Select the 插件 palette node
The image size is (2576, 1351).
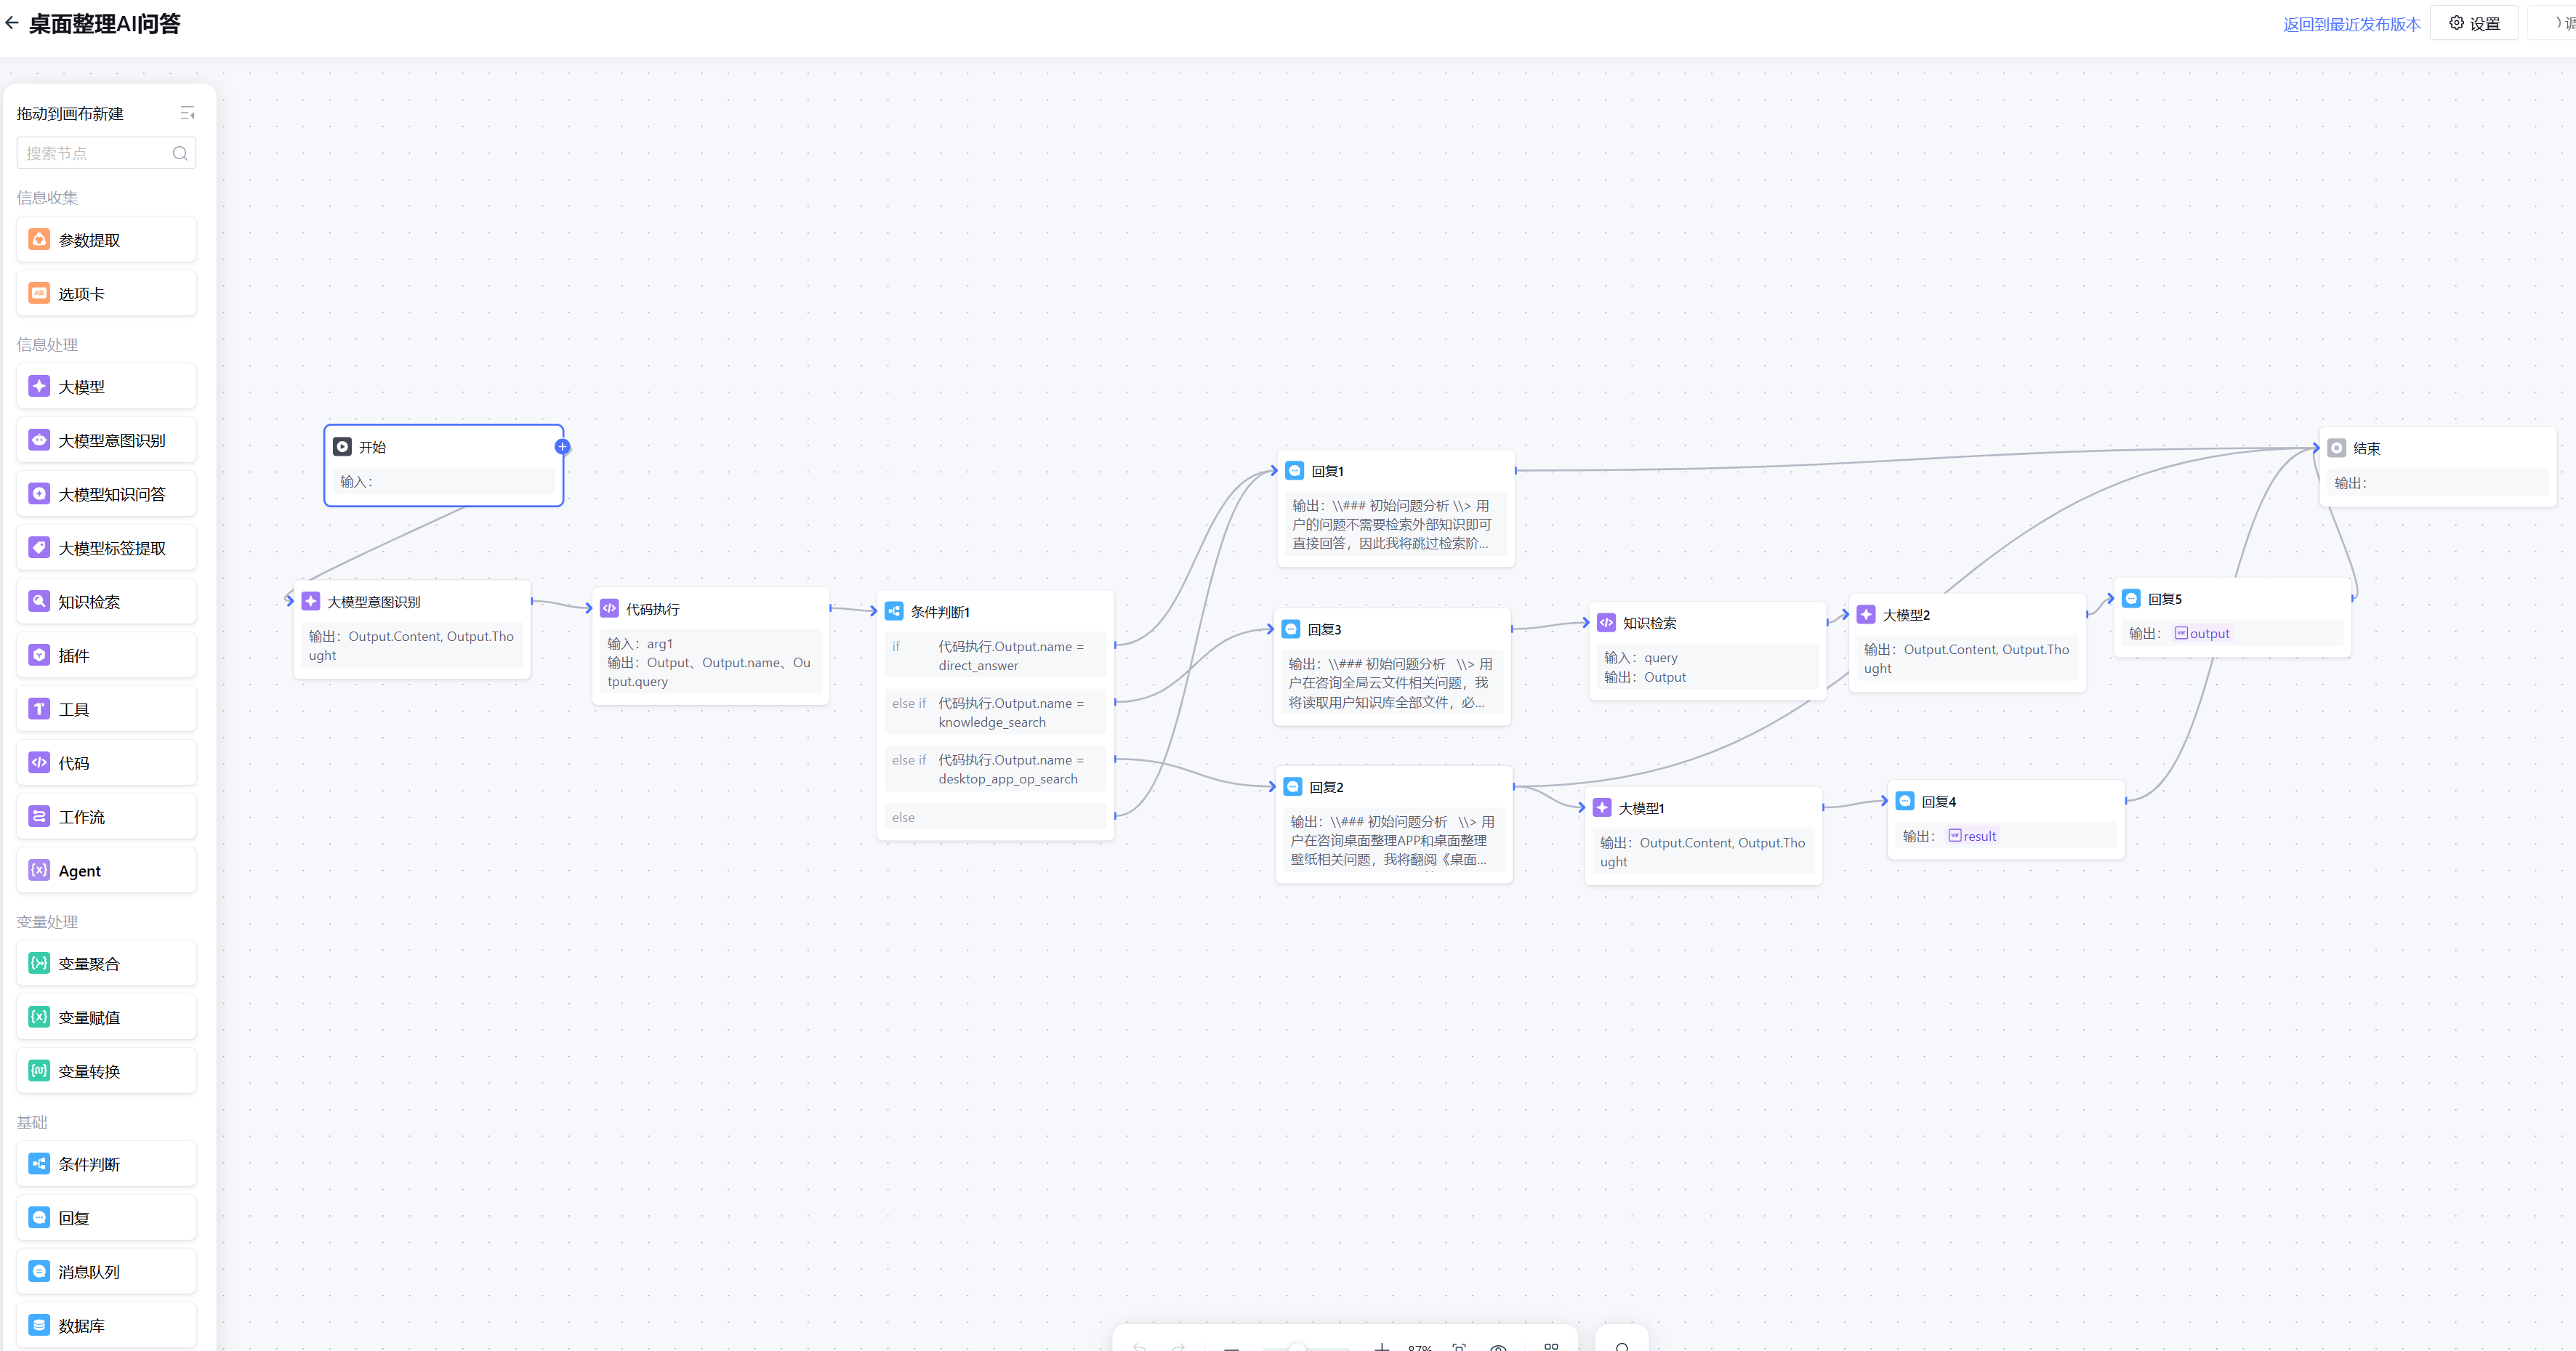(x=106, y=656)
